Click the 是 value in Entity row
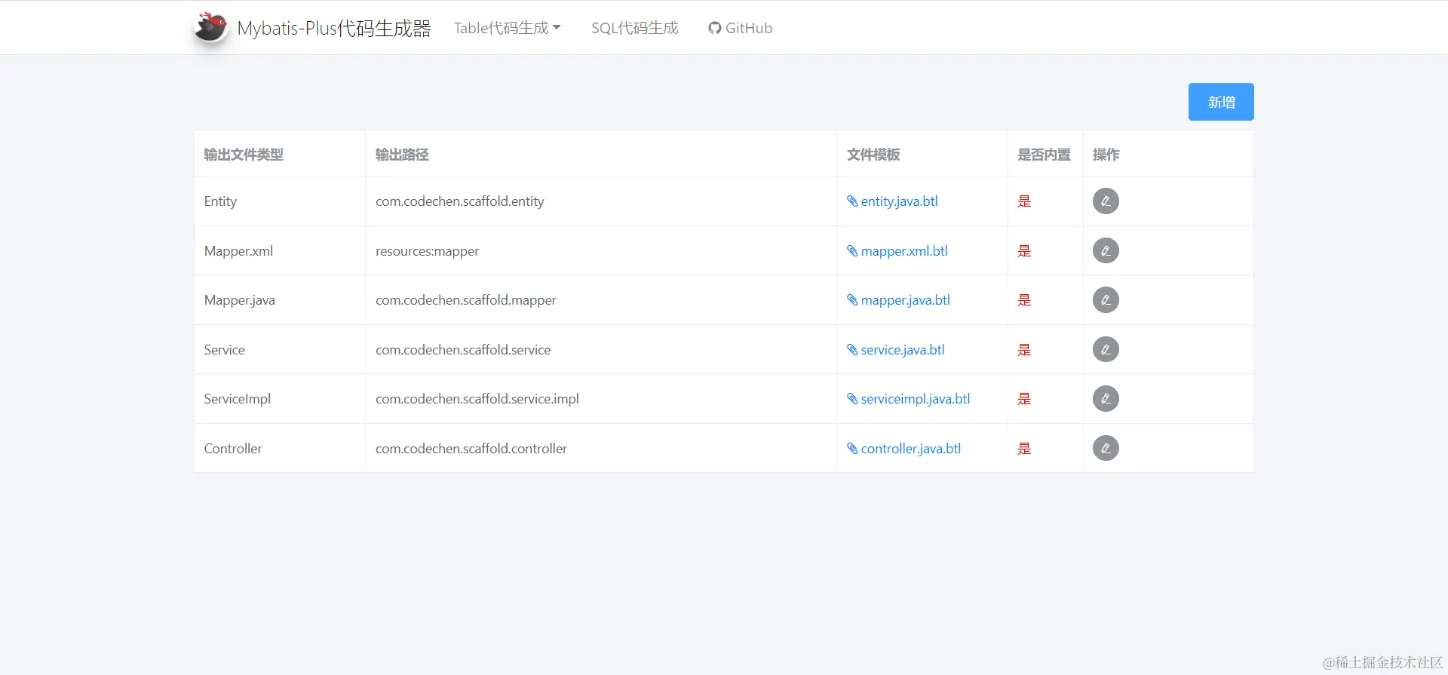Screen dimensions: 1448x675 tap(1024, 201)
